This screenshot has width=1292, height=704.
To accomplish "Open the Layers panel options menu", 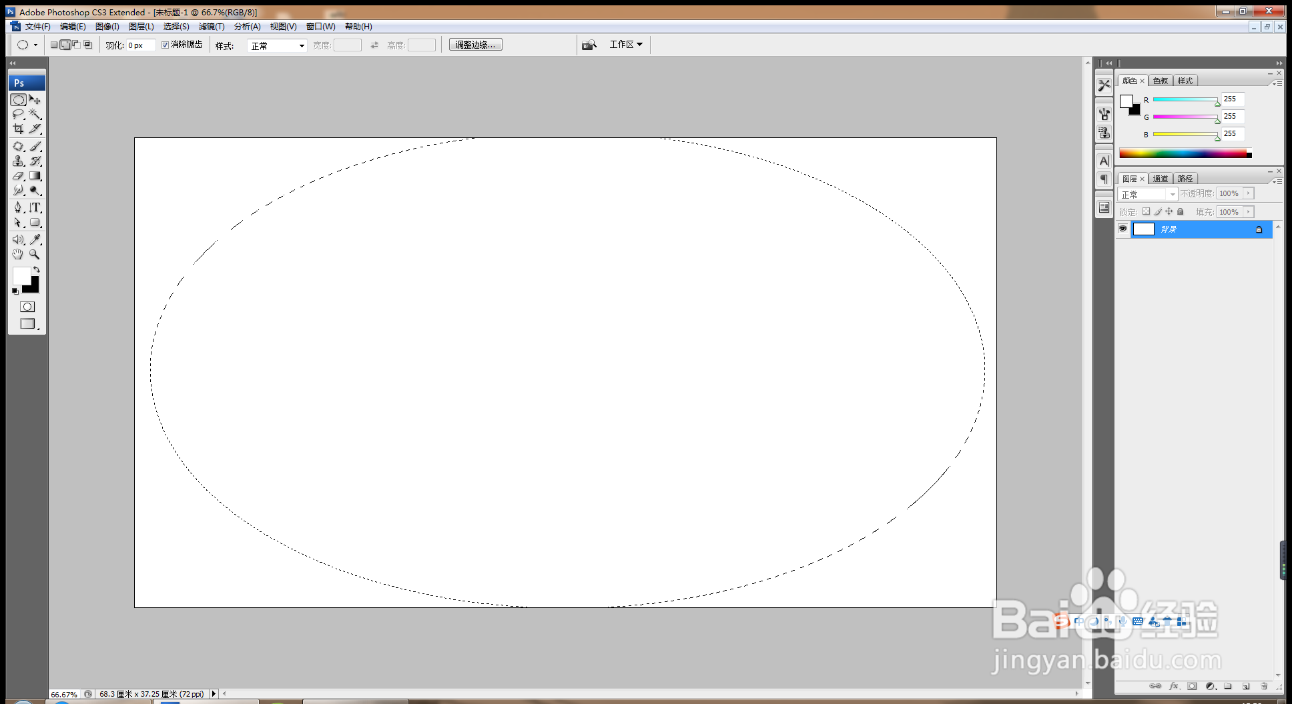I will coord(1277,181).
